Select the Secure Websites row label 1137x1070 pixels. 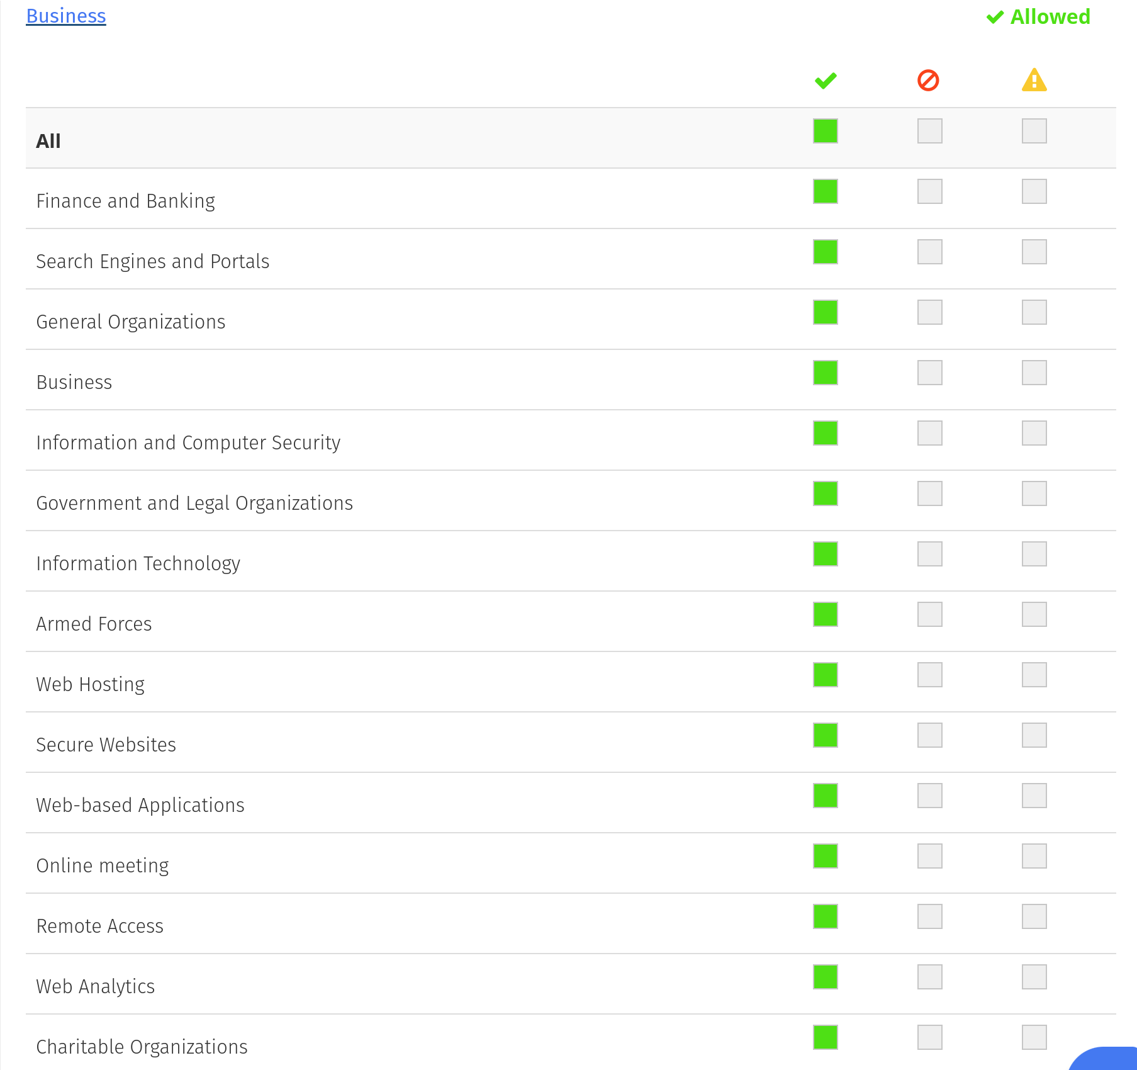pos(106,745)
